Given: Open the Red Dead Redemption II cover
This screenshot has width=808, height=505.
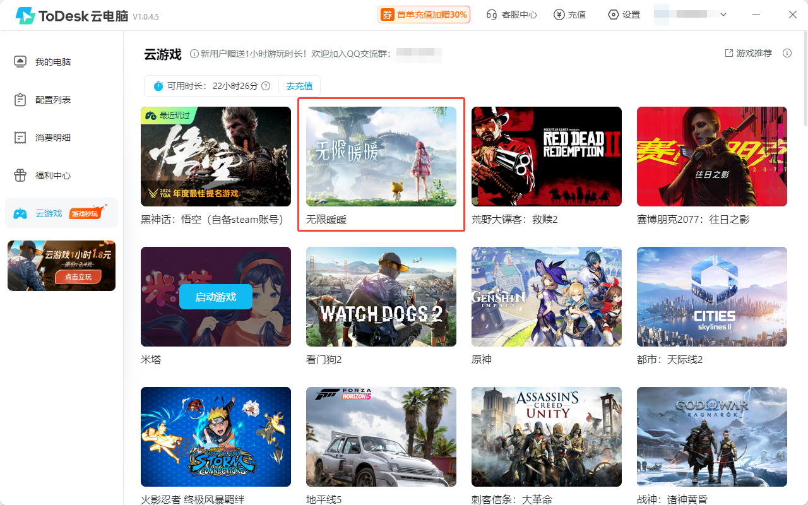Looking at the screenshot, I should click(x=547, y=157).
